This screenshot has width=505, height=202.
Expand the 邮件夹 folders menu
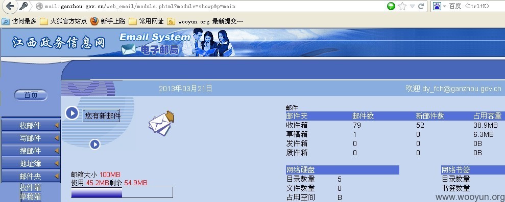[x=31, y=176]
